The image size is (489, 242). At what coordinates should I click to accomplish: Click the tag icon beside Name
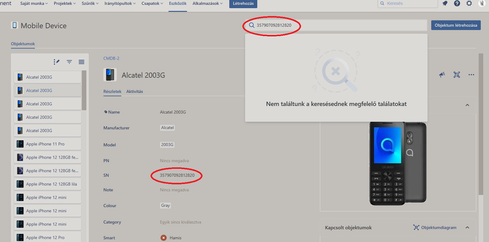point(105,112)
